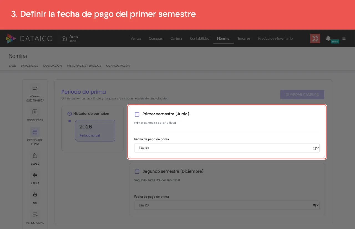This screenshot has width=355, height=229.
Task: Click the red double-arrow icon
Action: [315, 38]
